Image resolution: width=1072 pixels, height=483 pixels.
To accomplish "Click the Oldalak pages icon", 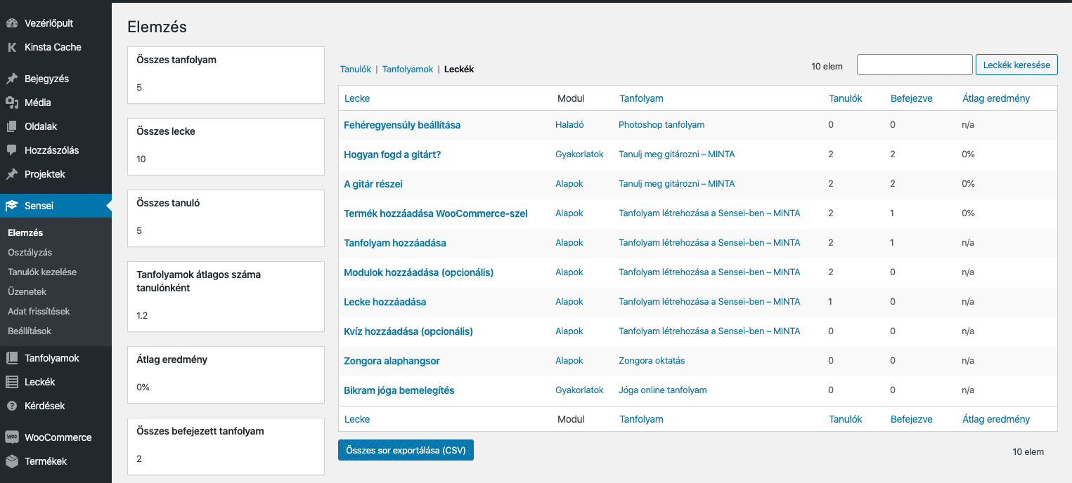I will pos(12,126).
